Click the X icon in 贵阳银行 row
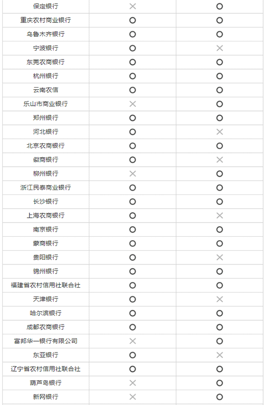Viewport: 264px width, 405px height. 220,257
